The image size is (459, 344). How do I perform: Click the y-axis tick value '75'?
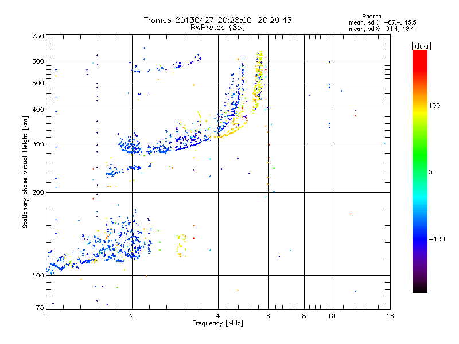tap(40, 307)
